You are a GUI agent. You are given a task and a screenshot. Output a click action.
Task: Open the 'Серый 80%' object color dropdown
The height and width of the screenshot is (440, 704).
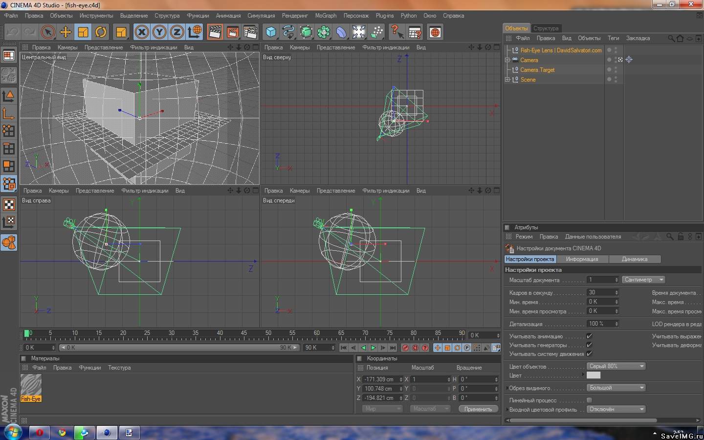click(616, 366)
